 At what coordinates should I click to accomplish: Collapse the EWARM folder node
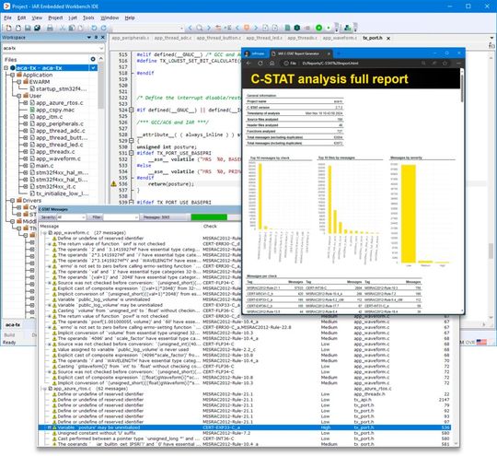[x=18, y=82]
